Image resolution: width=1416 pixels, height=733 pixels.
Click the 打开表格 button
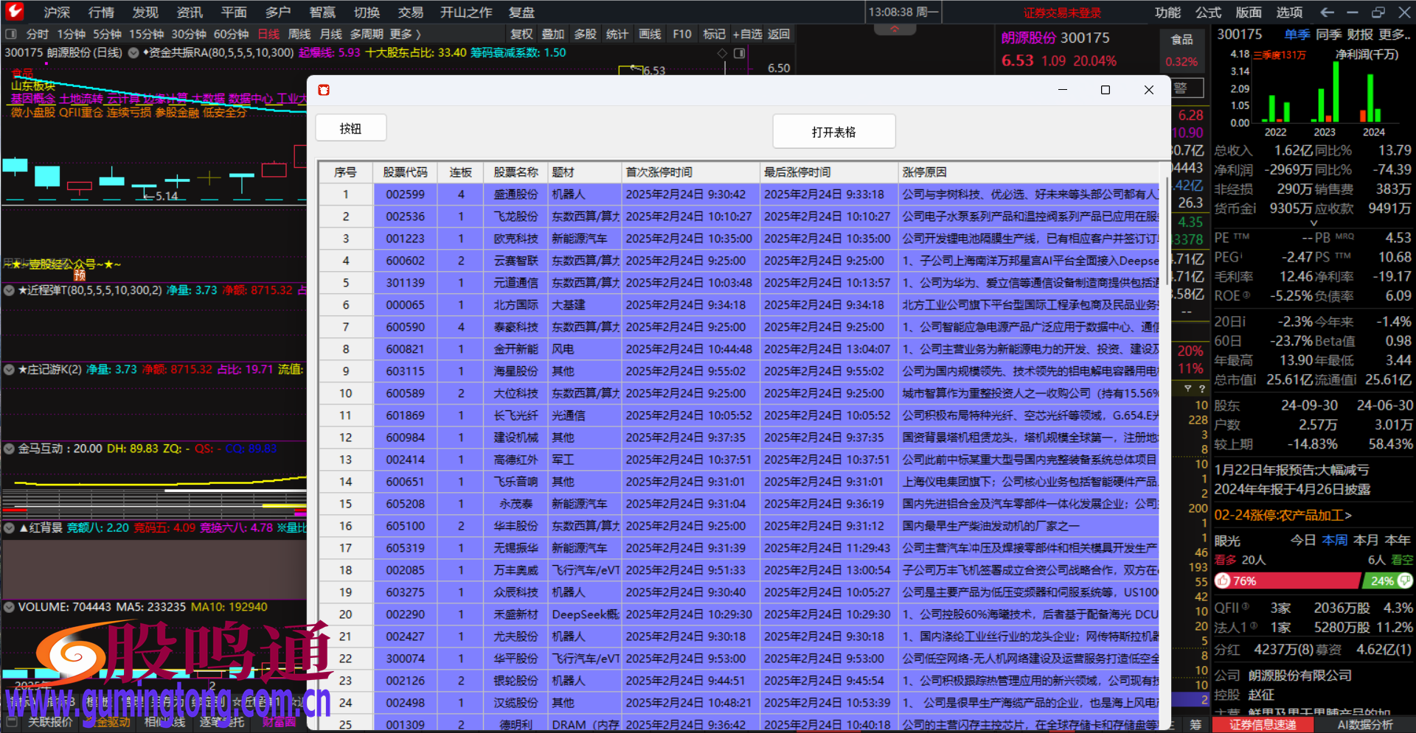pos(833,131)
